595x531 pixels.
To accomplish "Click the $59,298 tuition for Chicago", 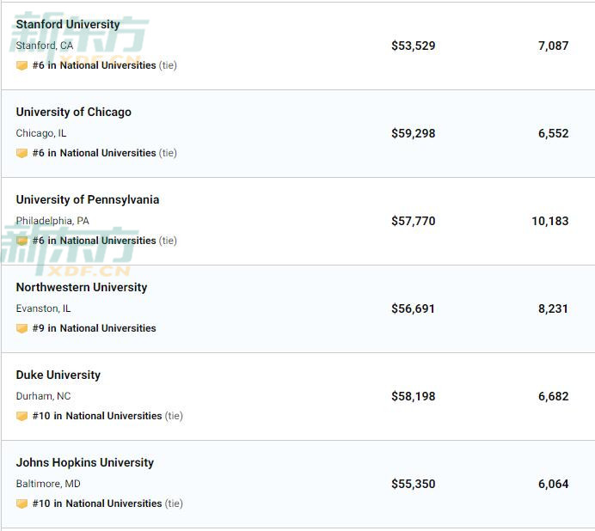I will pyautogui.click(x=413, y=133).
